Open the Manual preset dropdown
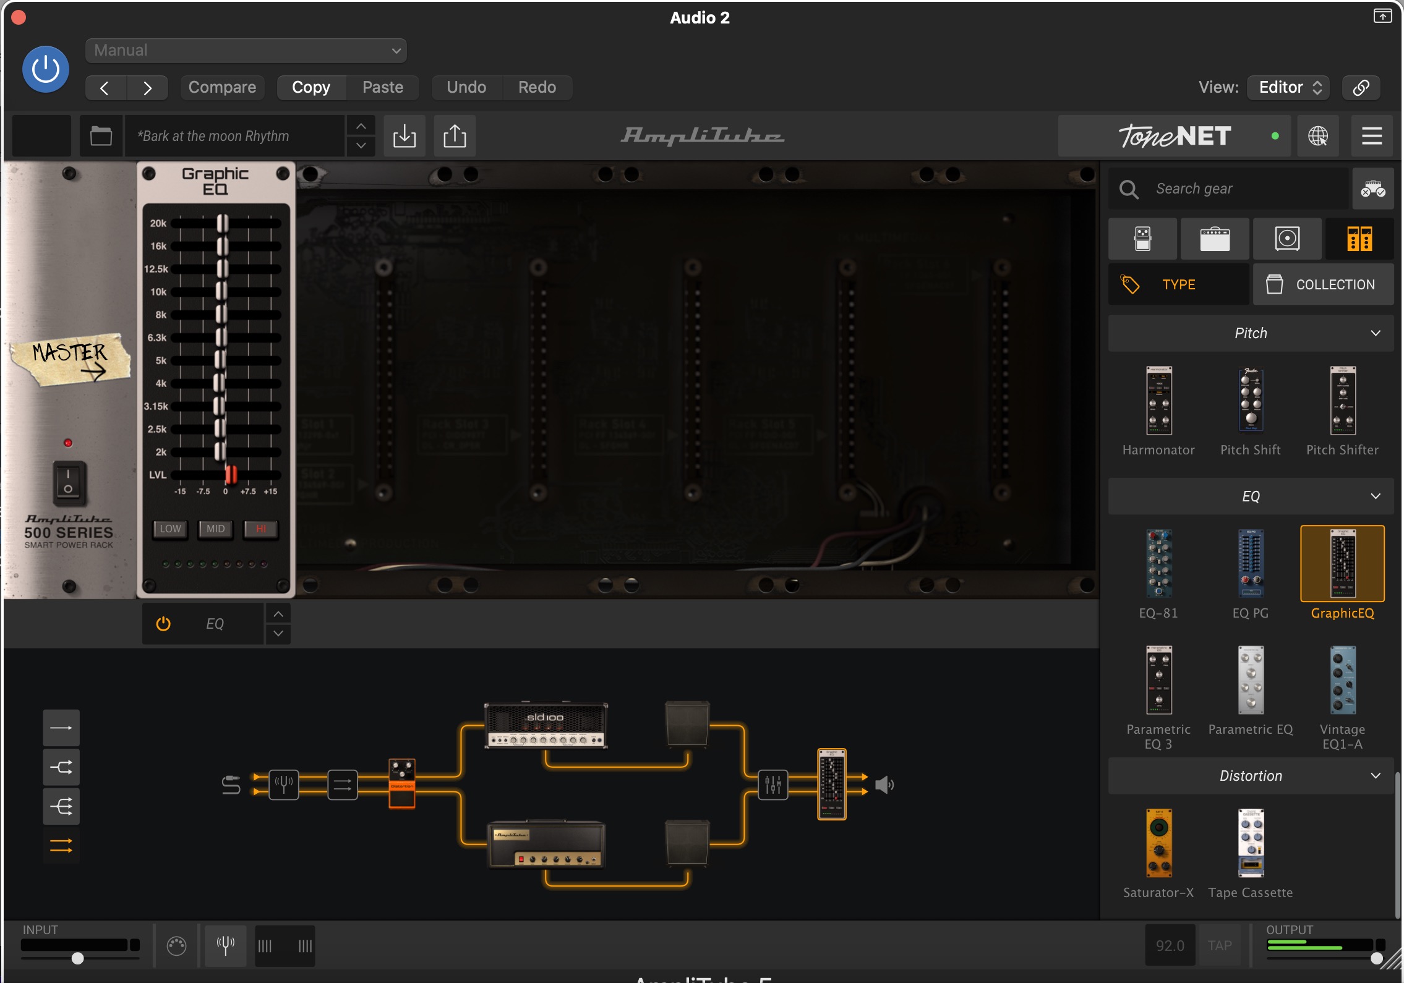 coord(246,51)
